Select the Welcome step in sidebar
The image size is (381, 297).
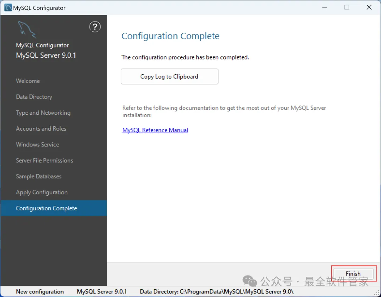(28, 81)
